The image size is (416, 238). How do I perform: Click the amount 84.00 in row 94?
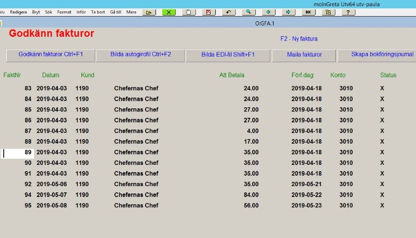(x=251, y=195)
